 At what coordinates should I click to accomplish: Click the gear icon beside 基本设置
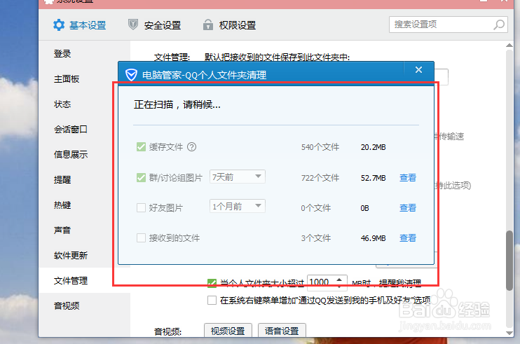click(x=59, y=25)
